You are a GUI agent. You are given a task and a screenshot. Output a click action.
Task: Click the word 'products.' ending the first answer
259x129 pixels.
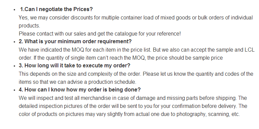pos(29,25)
